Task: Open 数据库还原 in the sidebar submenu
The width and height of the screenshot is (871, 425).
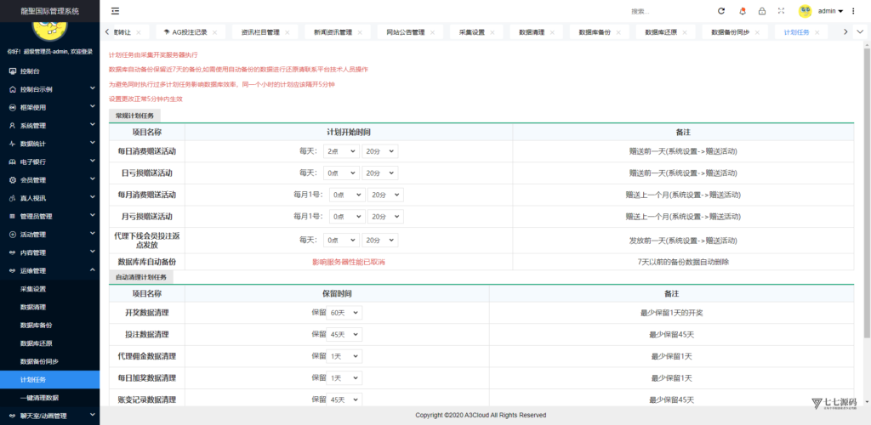Action: tap(36, 343)
